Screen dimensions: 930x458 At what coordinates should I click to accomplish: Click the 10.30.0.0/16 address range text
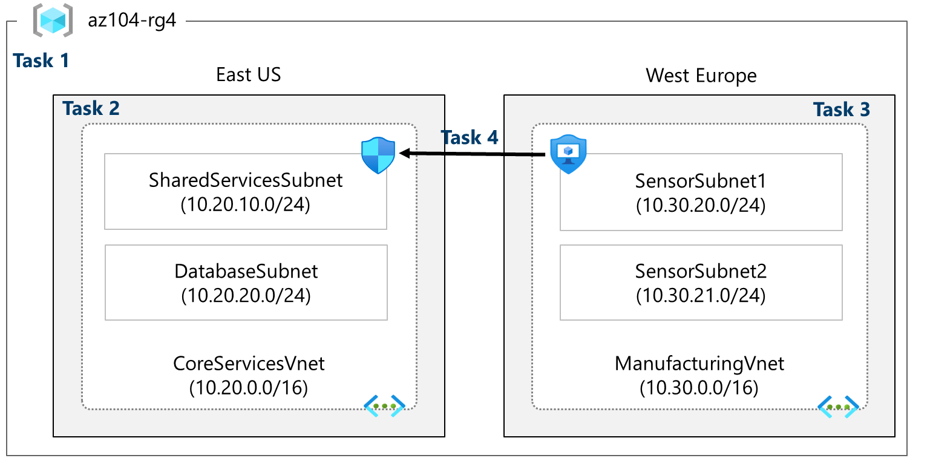point(699,387)
